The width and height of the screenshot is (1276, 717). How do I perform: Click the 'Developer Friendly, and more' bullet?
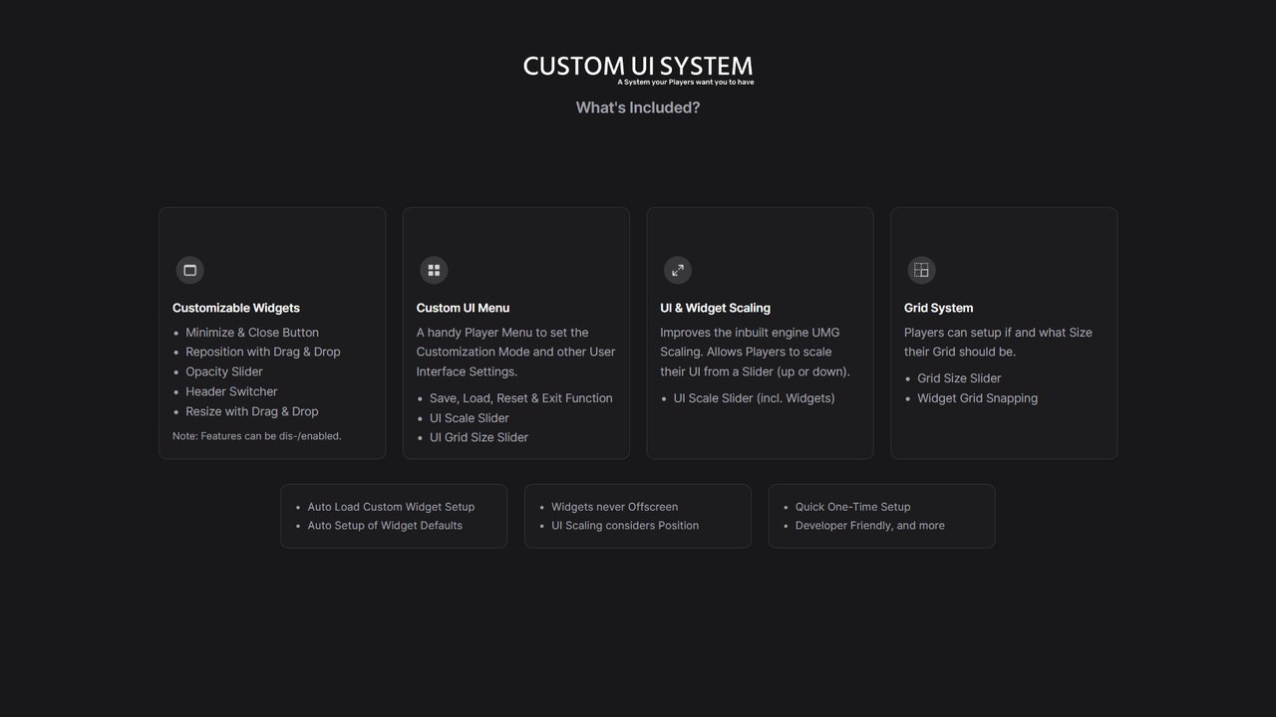tap(870, 526)
